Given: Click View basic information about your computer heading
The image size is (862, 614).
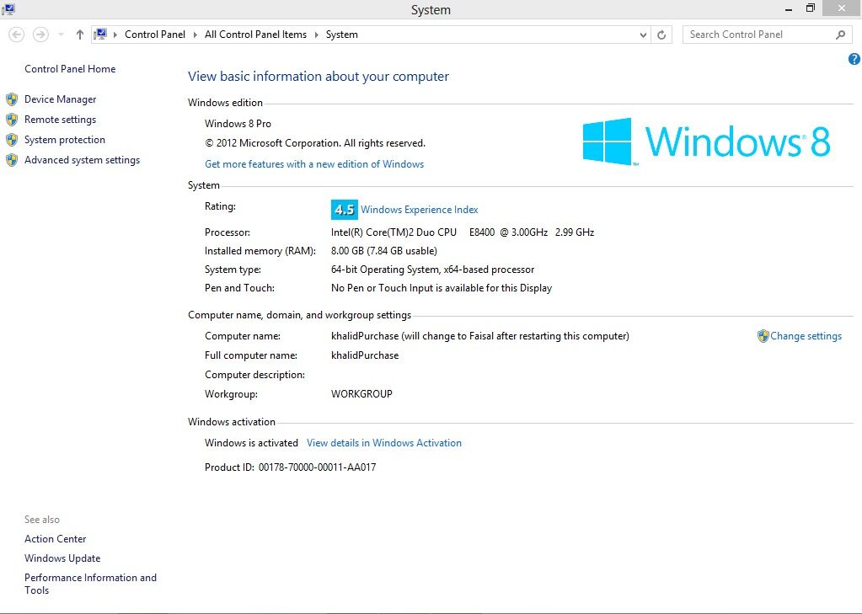Looking at the screenshot, I should click(319, 77).
